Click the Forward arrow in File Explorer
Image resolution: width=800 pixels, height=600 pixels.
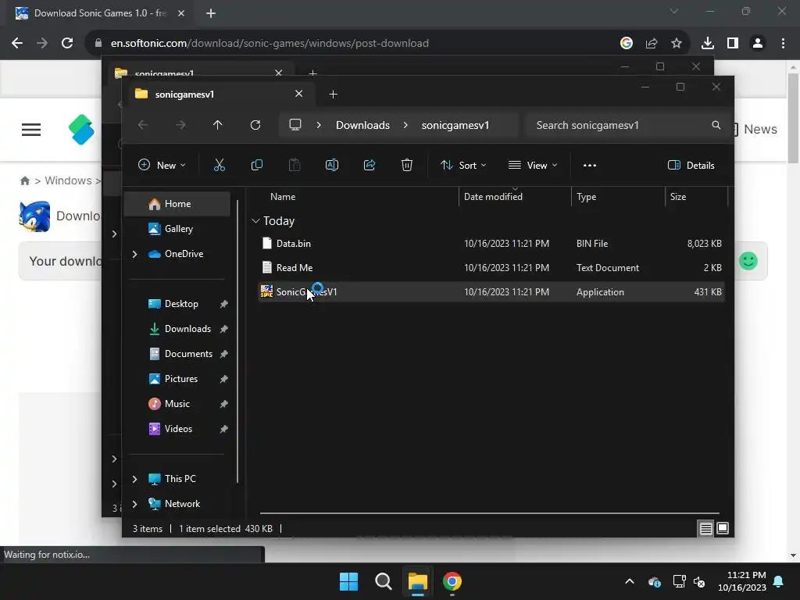(180, 125)
